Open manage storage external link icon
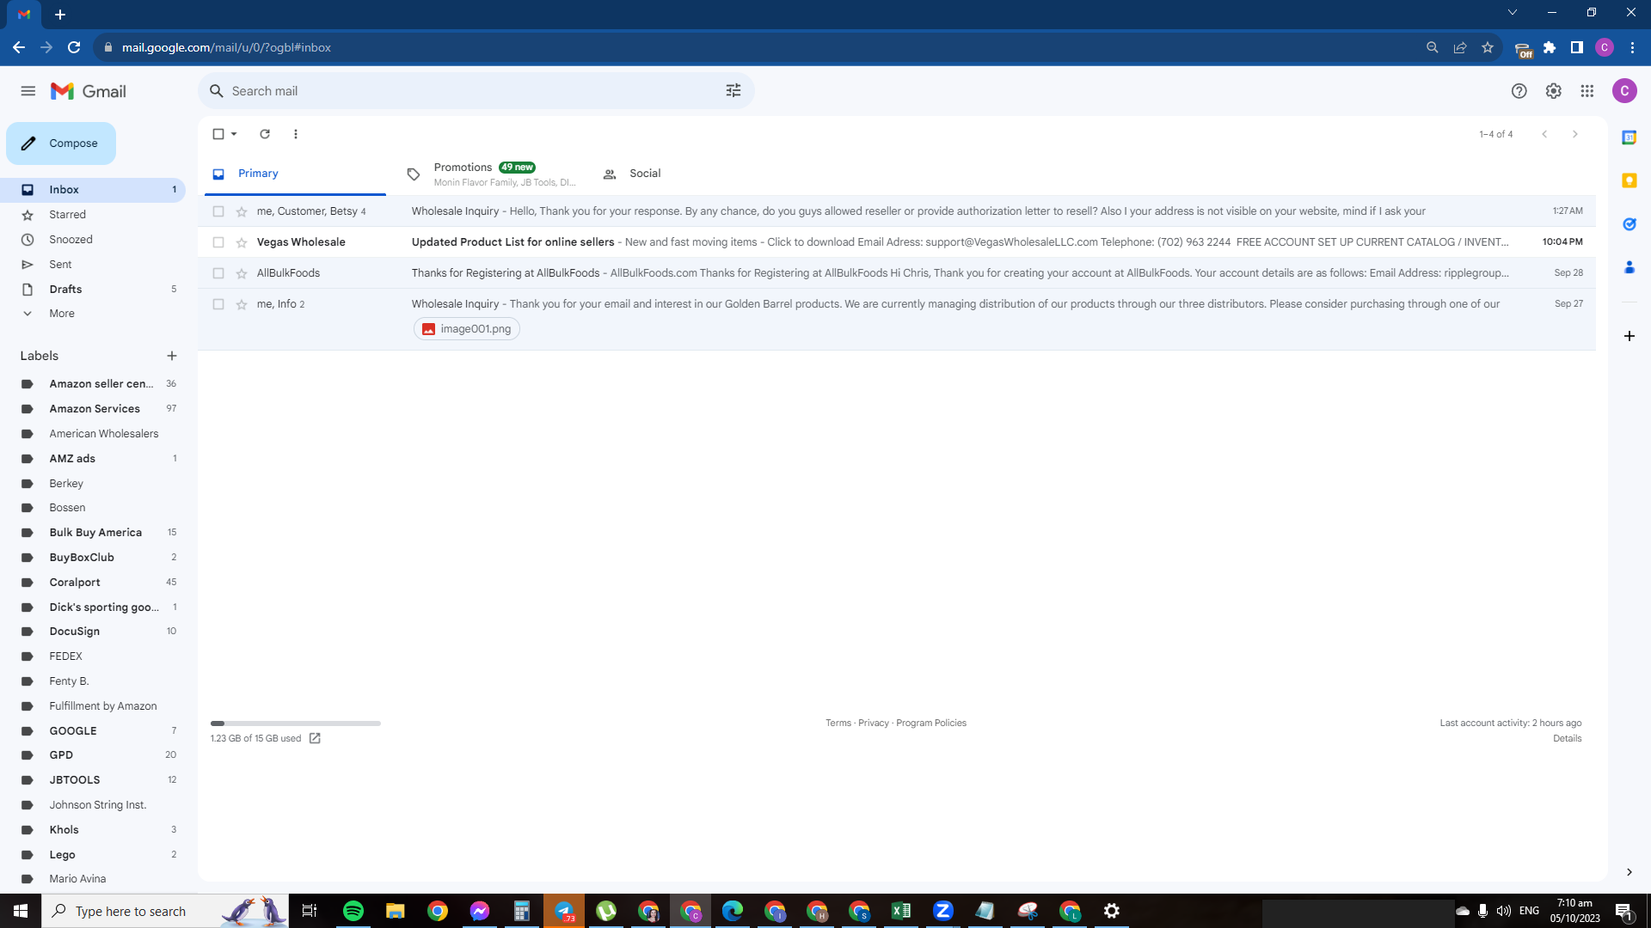The height and width of the screenshot is (928, 1651). tap(315, 739)
